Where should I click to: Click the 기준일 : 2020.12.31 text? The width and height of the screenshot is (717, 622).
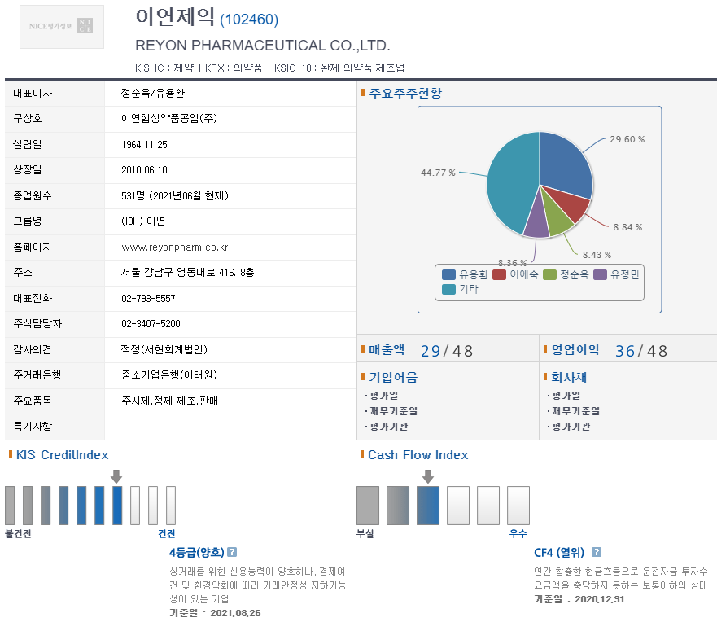[579, 599]
